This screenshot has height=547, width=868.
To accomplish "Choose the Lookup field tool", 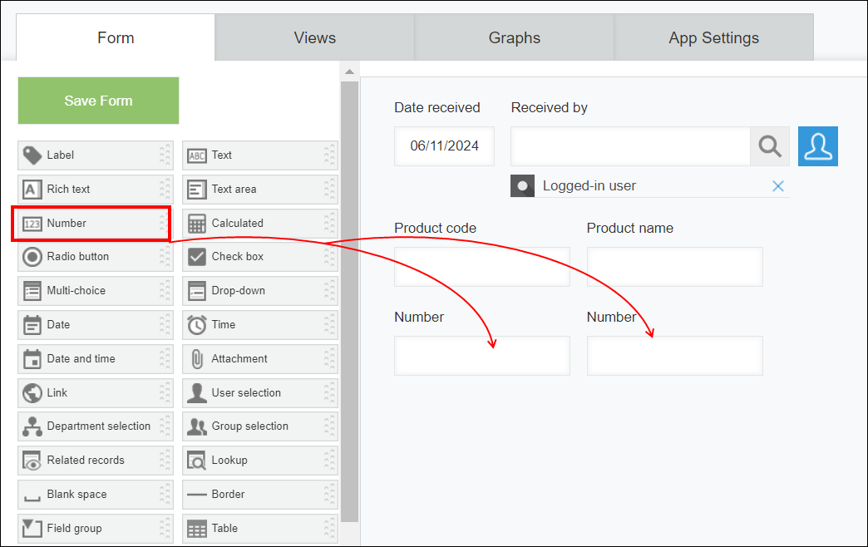I will pos(259,461).
